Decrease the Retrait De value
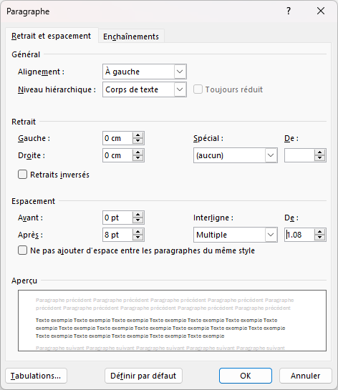The image size is (338, 390). point(320,158)
